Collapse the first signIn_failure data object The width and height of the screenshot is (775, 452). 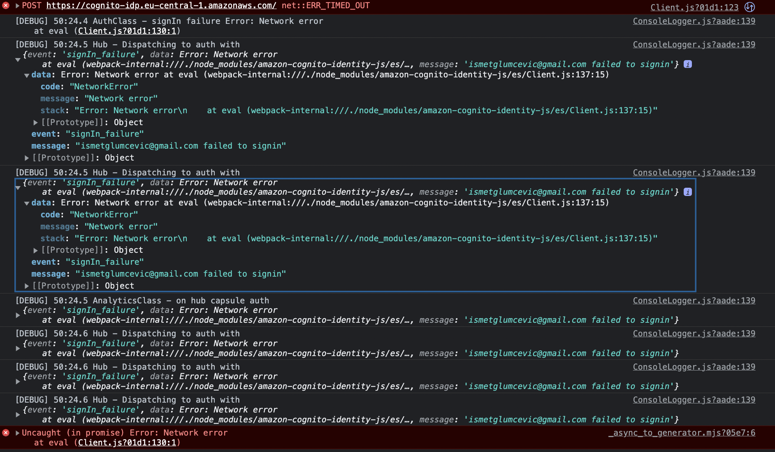pos(27,75)
